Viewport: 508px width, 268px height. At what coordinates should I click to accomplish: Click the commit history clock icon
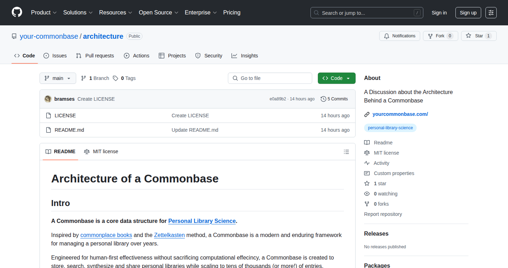(323, 99)
